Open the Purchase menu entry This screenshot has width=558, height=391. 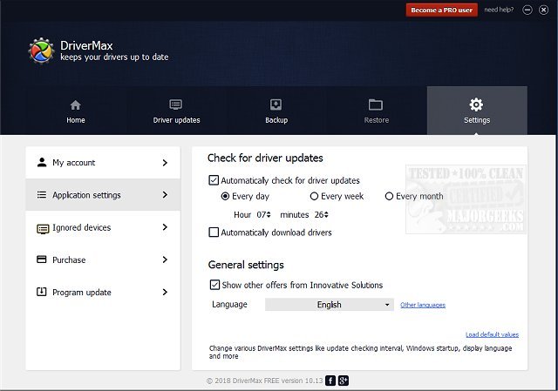[x=103, y=260]
